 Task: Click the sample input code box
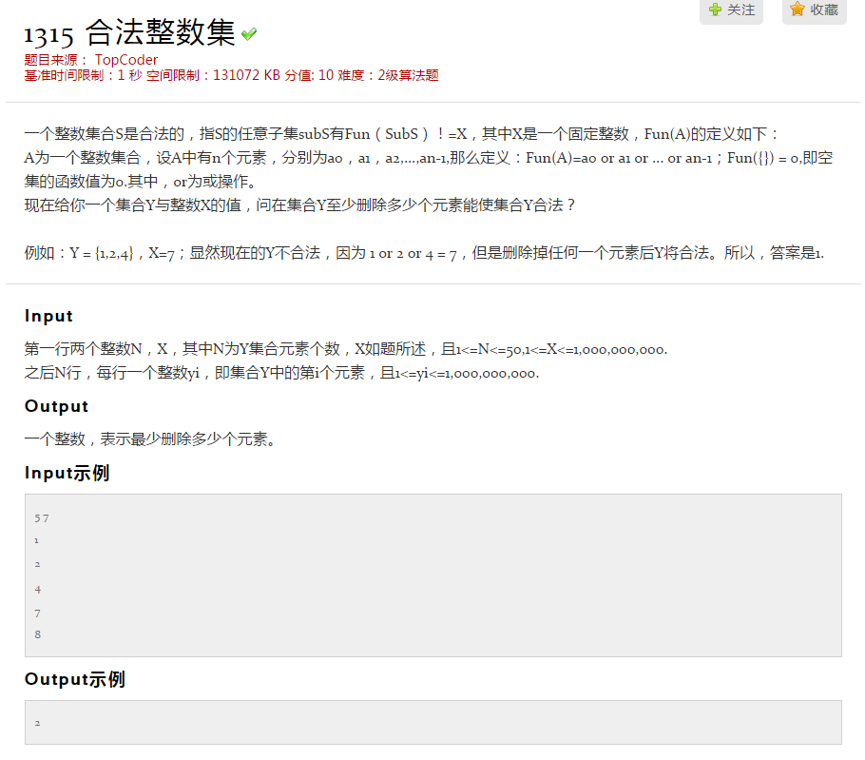[x=433, y=575]
